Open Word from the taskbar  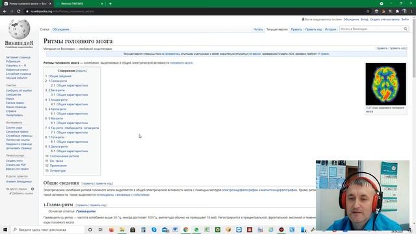point(175,229)
